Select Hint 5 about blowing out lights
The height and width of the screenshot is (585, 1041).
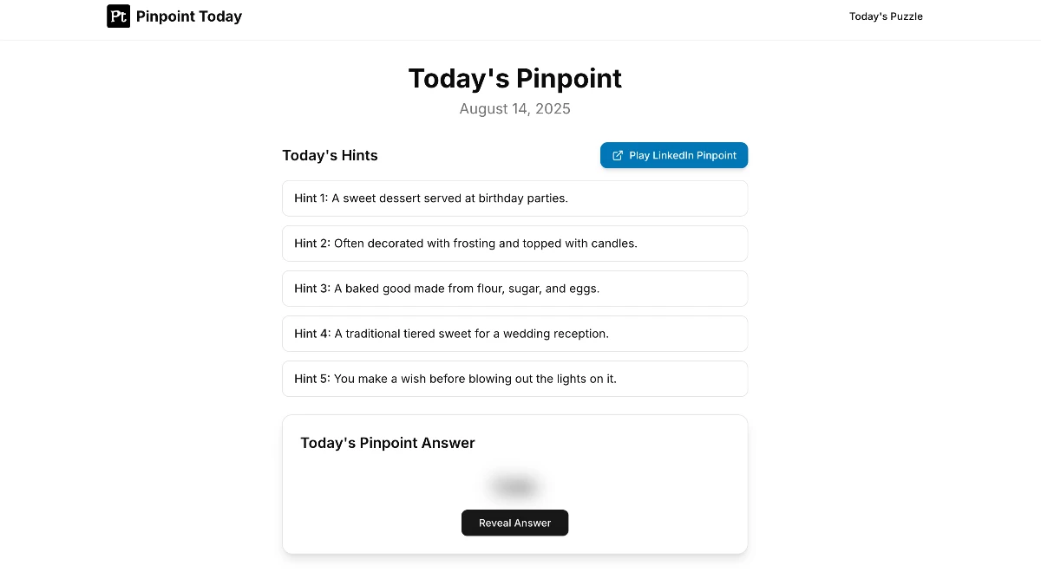coord(514,378)
